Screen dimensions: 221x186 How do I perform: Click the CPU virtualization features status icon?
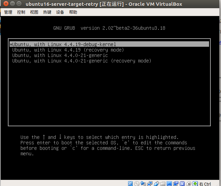point(182,184)
